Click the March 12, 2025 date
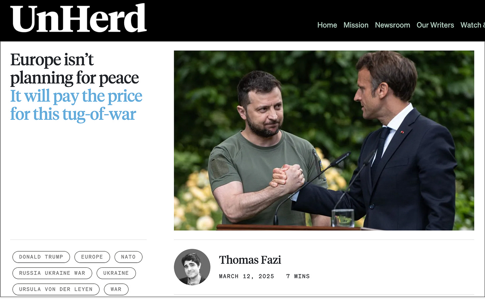The image size is (485, 302). pos(246,276)
